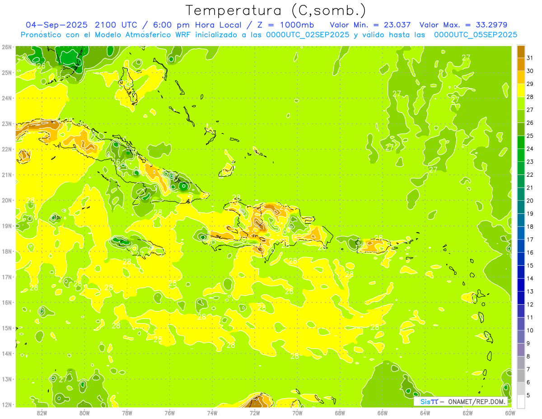Click the 70W longitude label

point(297,412)
